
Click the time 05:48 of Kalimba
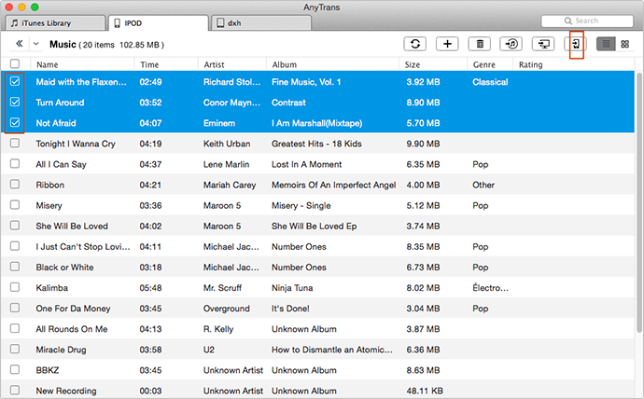150,288
